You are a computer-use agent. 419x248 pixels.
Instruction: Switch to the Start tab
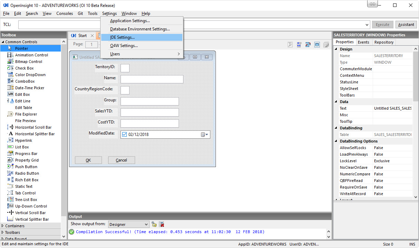[x=82, y=36]
